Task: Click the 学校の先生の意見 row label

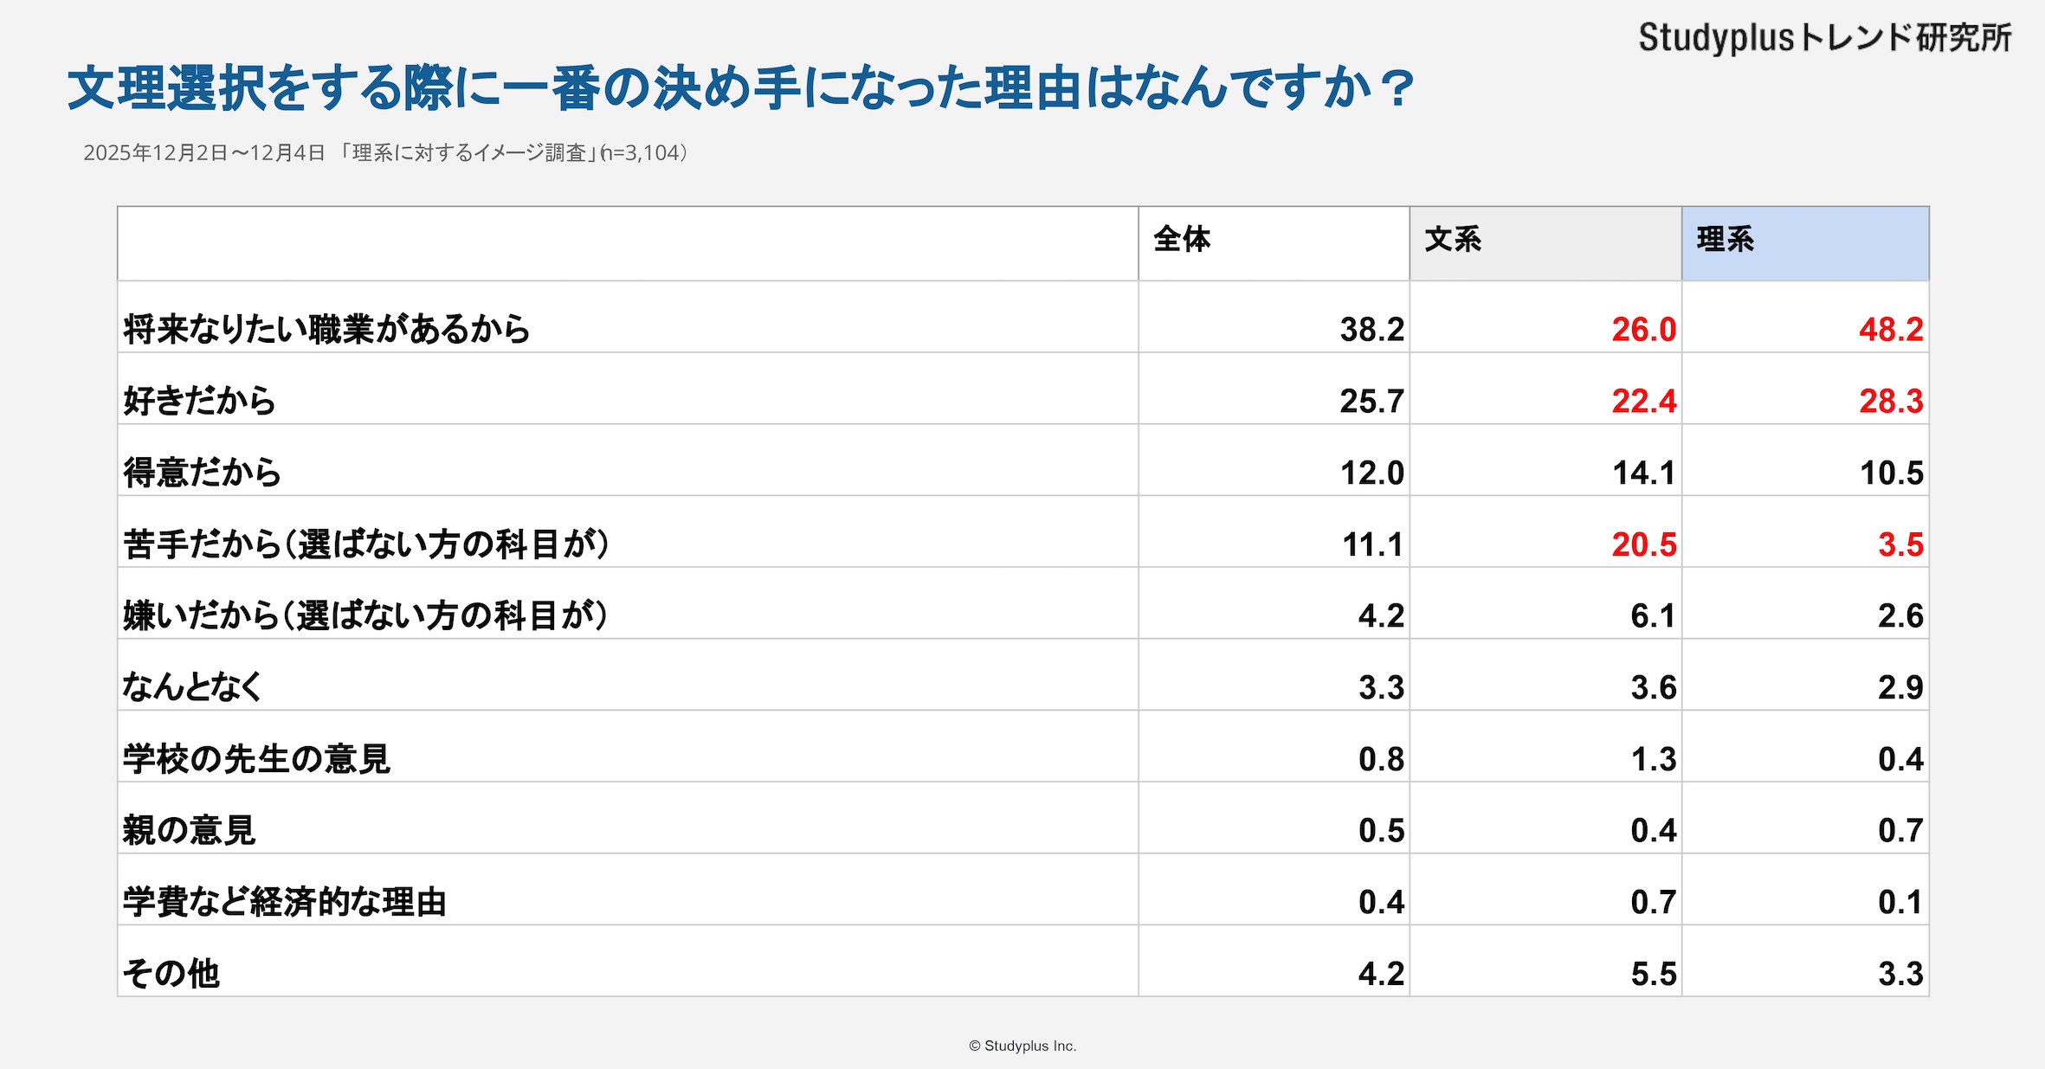Action: click(256, 759)
